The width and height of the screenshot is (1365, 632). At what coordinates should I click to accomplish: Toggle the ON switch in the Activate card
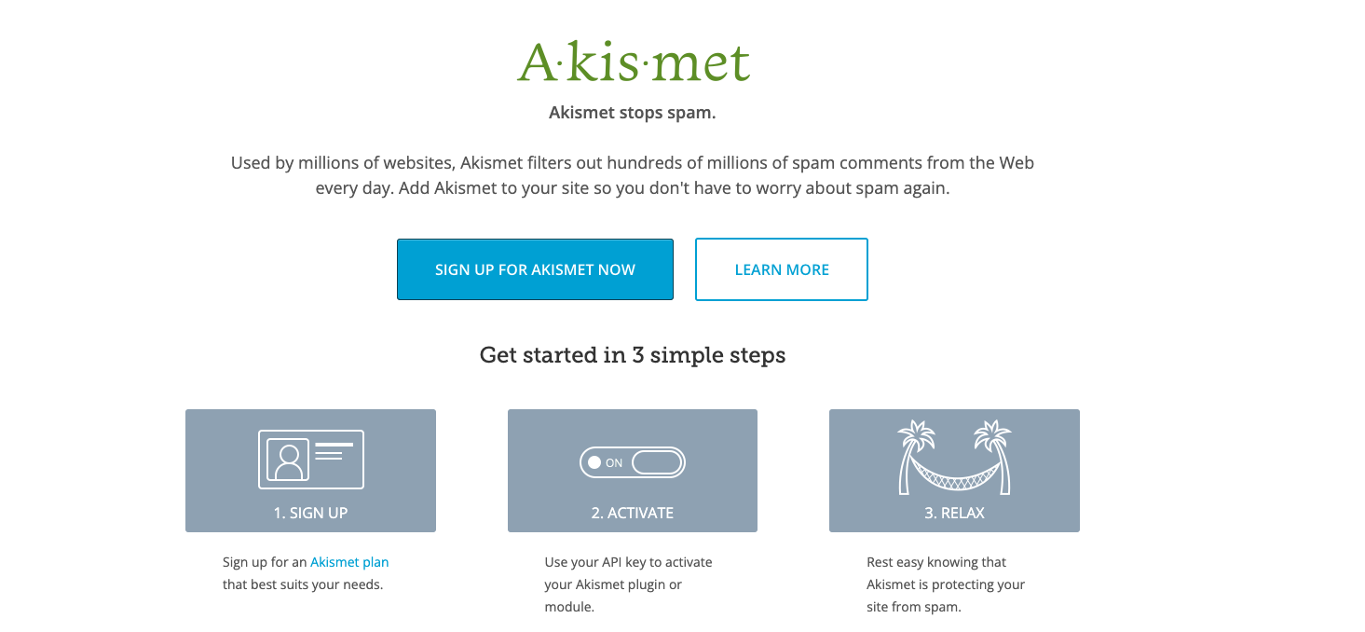pos(633,462)
